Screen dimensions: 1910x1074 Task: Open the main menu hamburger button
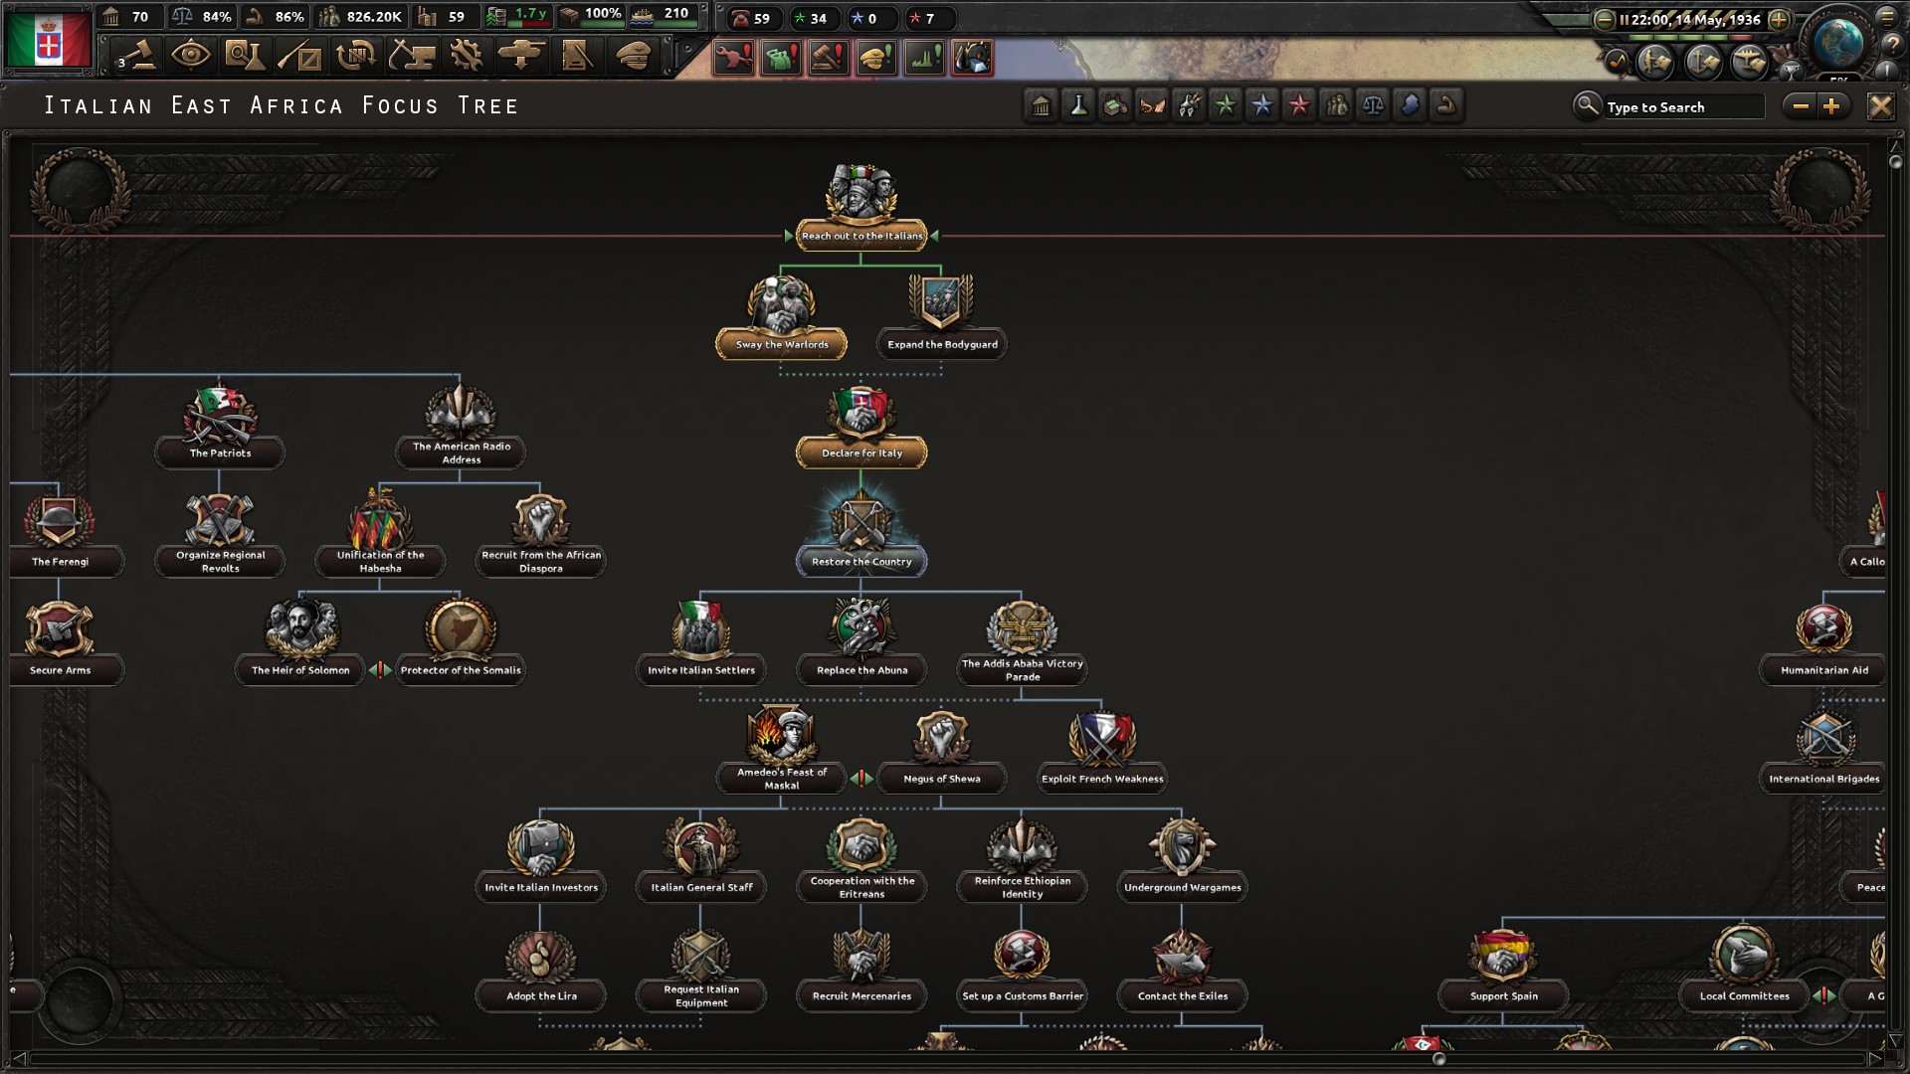(x=1886, y=17)
